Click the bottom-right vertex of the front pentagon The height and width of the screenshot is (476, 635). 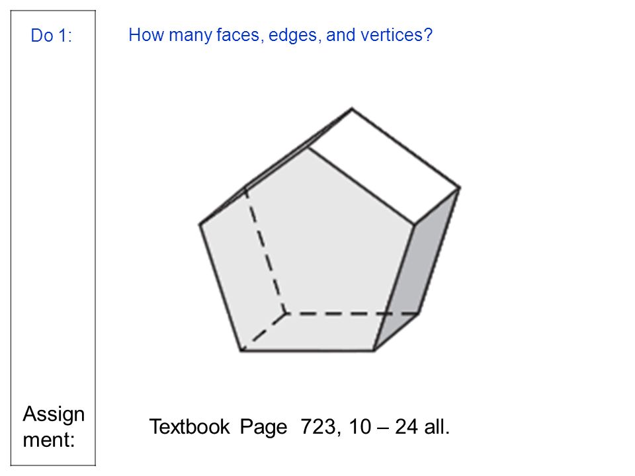click(x=374, y=350)
